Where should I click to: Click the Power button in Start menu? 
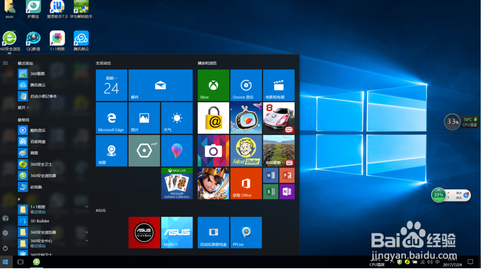coord(5,249)
